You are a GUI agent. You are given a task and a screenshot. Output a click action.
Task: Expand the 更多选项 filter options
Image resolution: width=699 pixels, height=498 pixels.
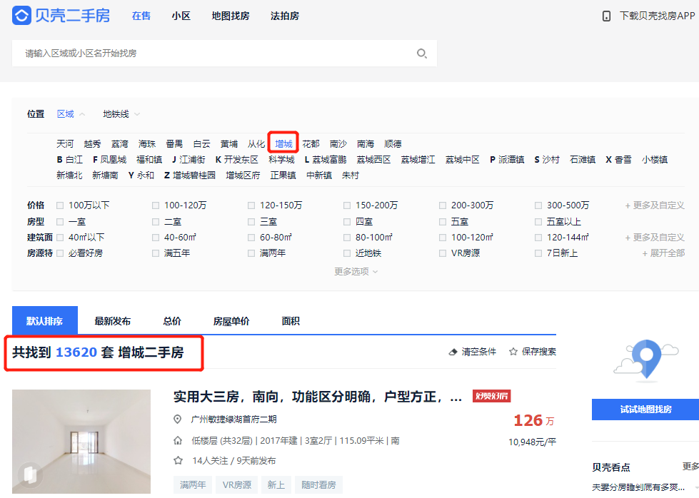[356, 272]
